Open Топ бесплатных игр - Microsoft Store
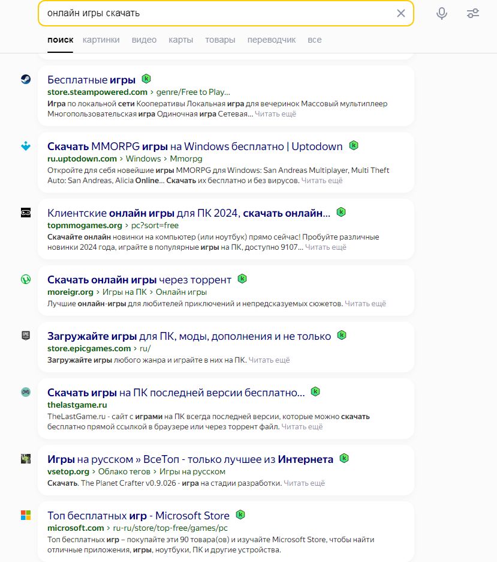 [x=138, y=516]
